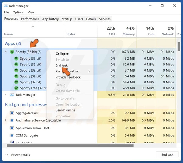
Task: Click the Spotify icon beside the 3.7 MB row
Action: [16, 70]
